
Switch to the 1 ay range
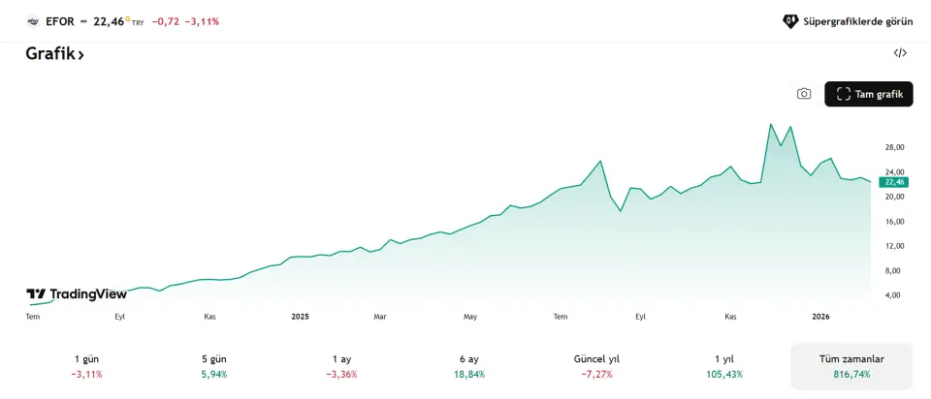[x=341, y=366]
